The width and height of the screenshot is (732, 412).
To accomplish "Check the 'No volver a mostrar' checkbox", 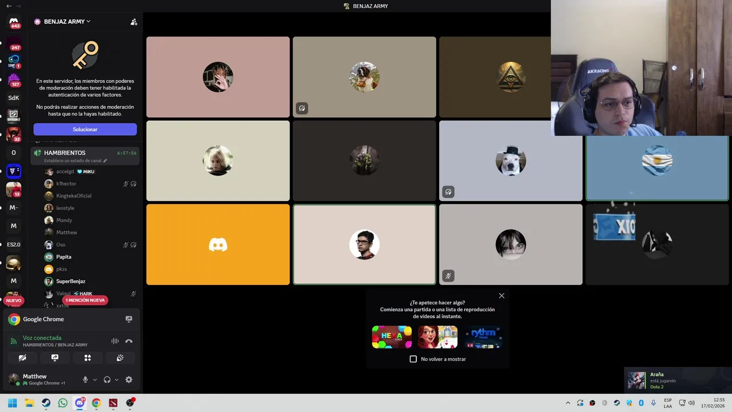I will pos(413,359).
